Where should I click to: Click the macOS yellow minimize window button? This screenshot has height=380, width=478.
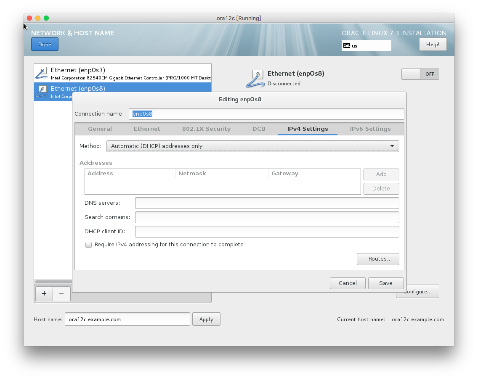[x=38, y=18]
